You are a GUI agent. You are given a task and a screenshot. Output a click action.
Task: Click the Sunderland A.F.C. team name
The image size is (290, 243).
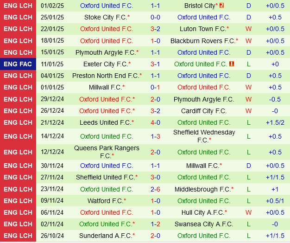pyautogui.click(x=106, y=236)
